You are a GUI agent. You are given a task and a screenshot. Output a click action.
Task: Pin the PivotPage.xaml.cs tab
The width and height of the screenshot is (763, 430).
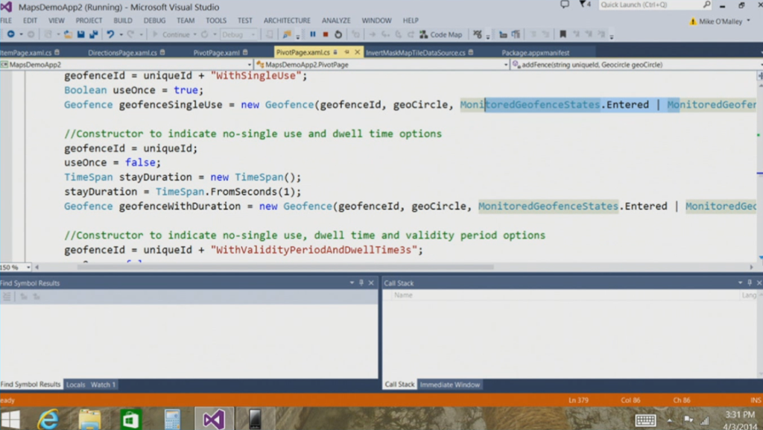[347, 52]
